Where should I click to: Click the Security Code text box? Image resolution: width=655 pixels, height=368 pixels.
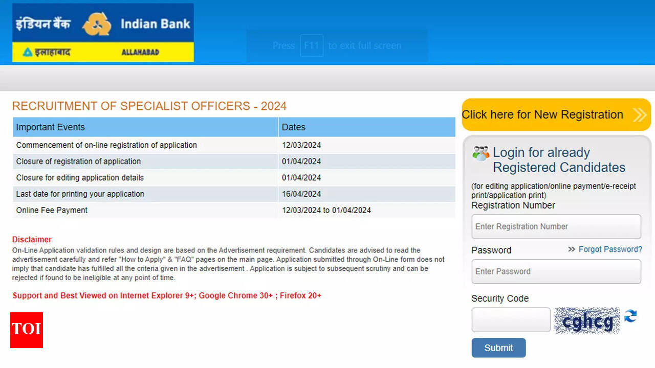[x=511, y=320]
